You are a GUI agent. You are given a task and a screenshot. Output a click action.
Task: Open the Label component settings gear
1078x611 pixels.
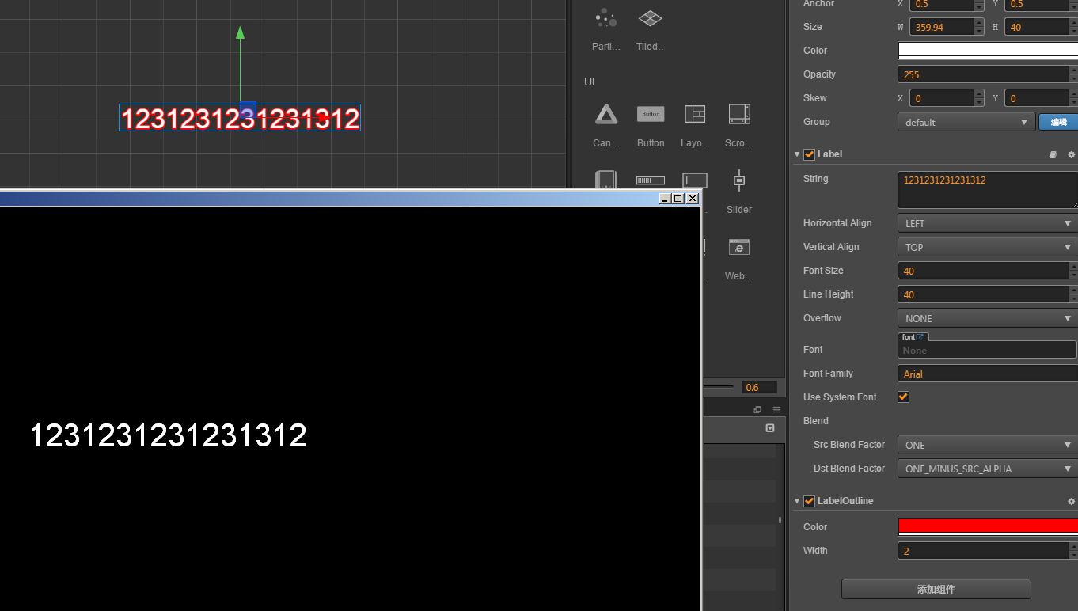(1072, 155)
